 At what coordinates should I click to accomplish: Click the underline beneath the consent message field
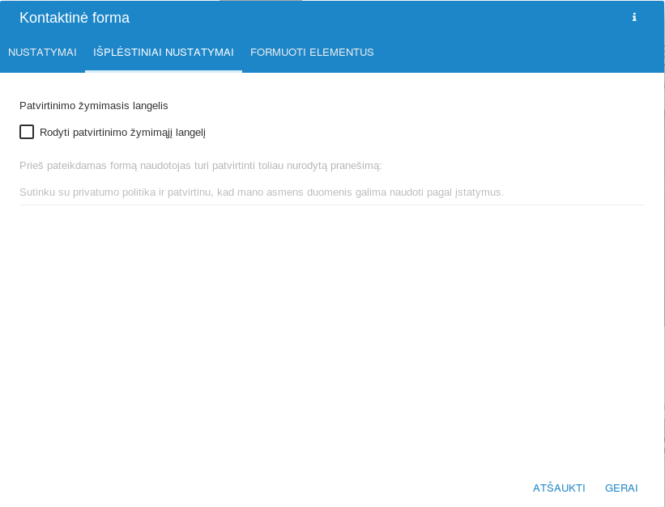point(331,205)
